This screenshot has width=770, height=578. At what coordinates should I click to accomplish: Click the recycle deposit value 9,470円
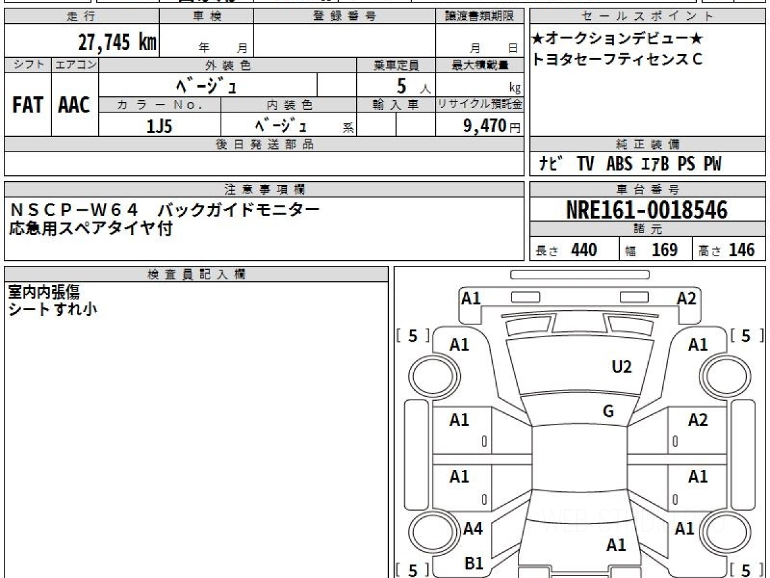[492, 127]
